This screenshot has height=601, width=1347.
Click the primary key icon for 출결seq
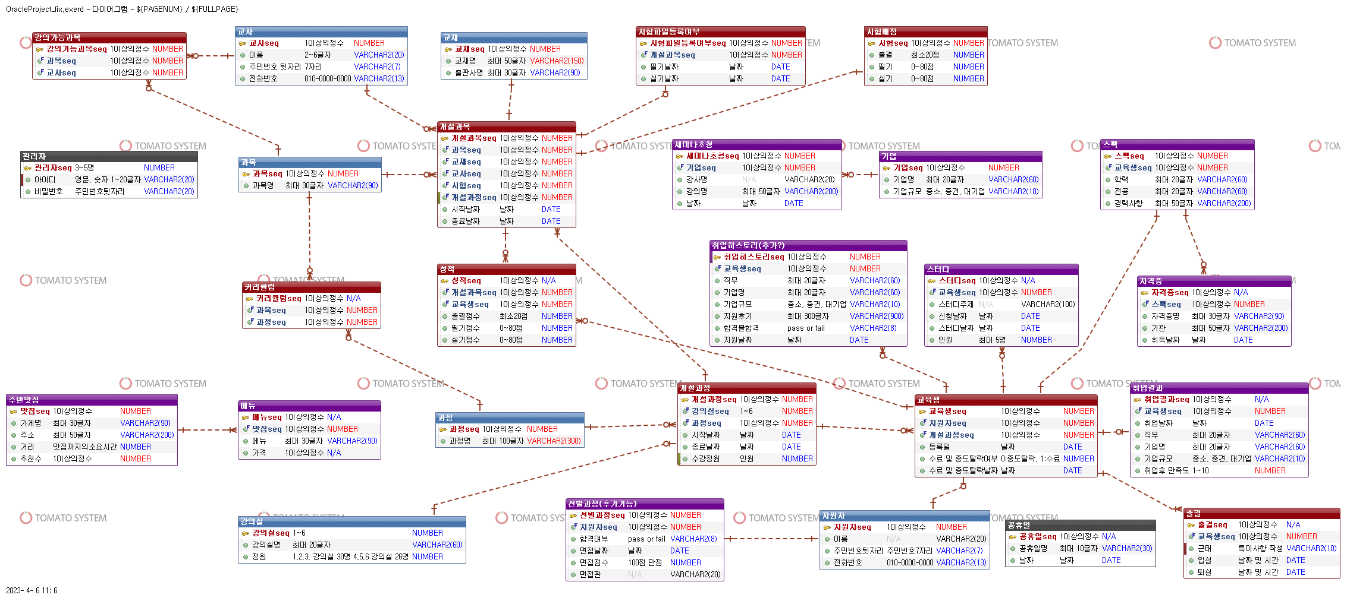pos(1191,525)
